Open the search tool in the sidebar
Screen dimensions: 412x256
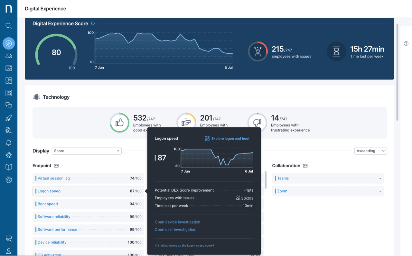pyautogui.click(x=9, y=26)
